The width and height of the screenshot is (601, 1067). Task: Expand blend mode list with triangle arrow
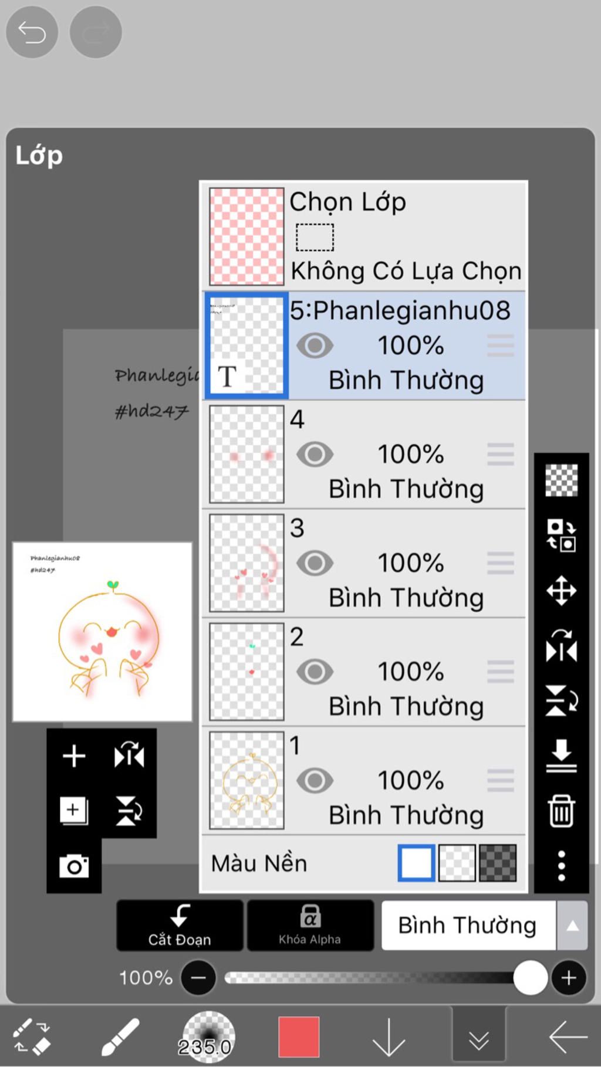(x=572, y=926)
